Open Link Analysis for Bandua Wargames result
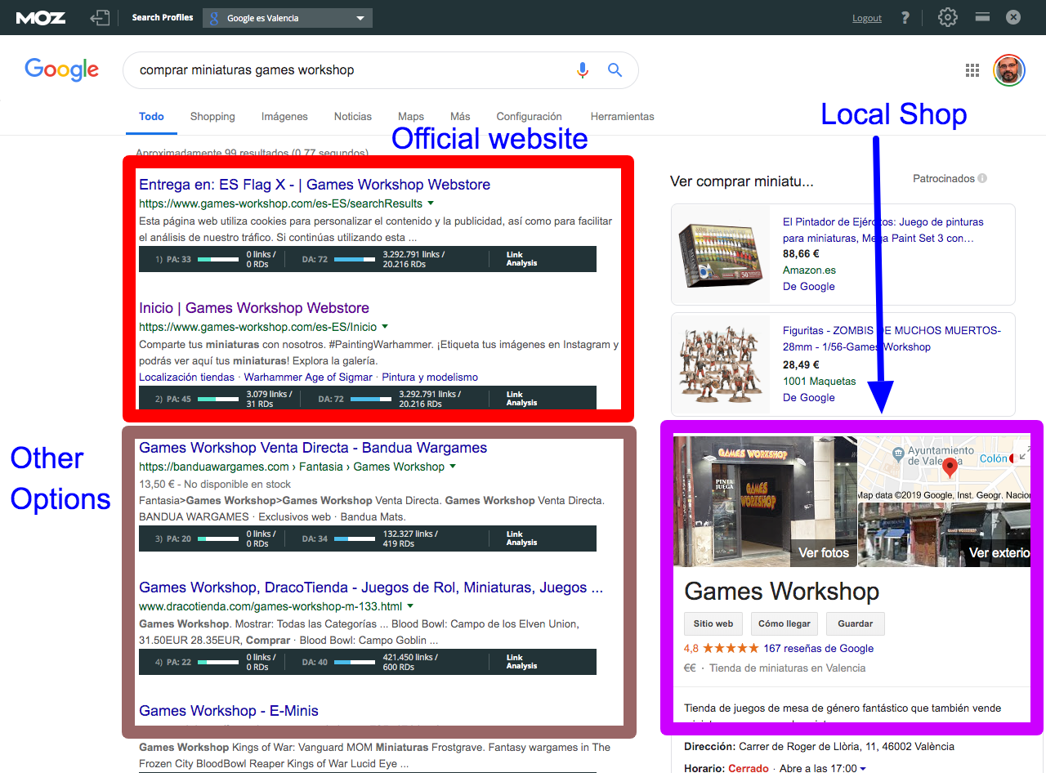This screenshot has width=1046, height=773. 521,538
